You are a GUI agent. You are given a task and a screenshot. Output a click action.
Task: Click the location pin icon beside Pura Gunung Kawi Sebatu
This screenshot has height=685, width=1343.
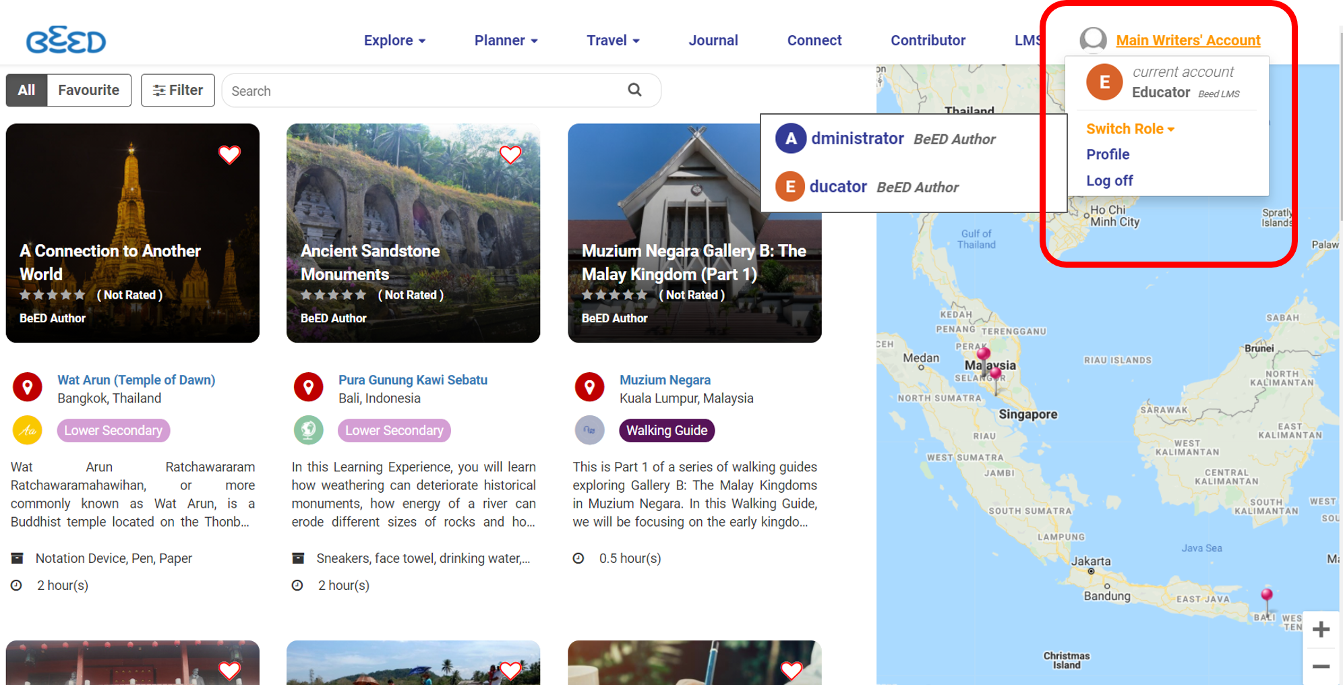point(308,387)
